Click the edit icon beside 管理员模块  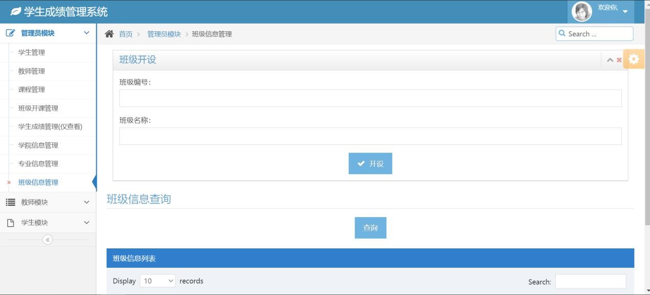[x=10, y=33]
